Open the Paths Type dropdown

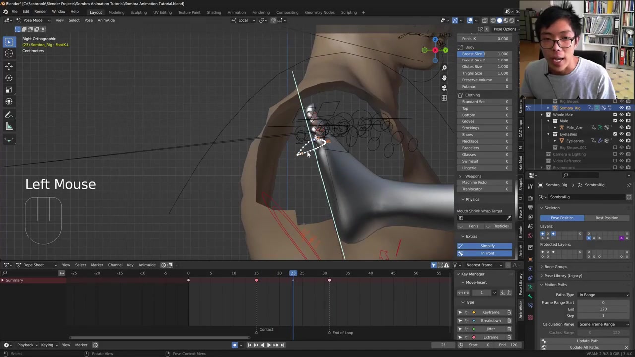[603, 295]
